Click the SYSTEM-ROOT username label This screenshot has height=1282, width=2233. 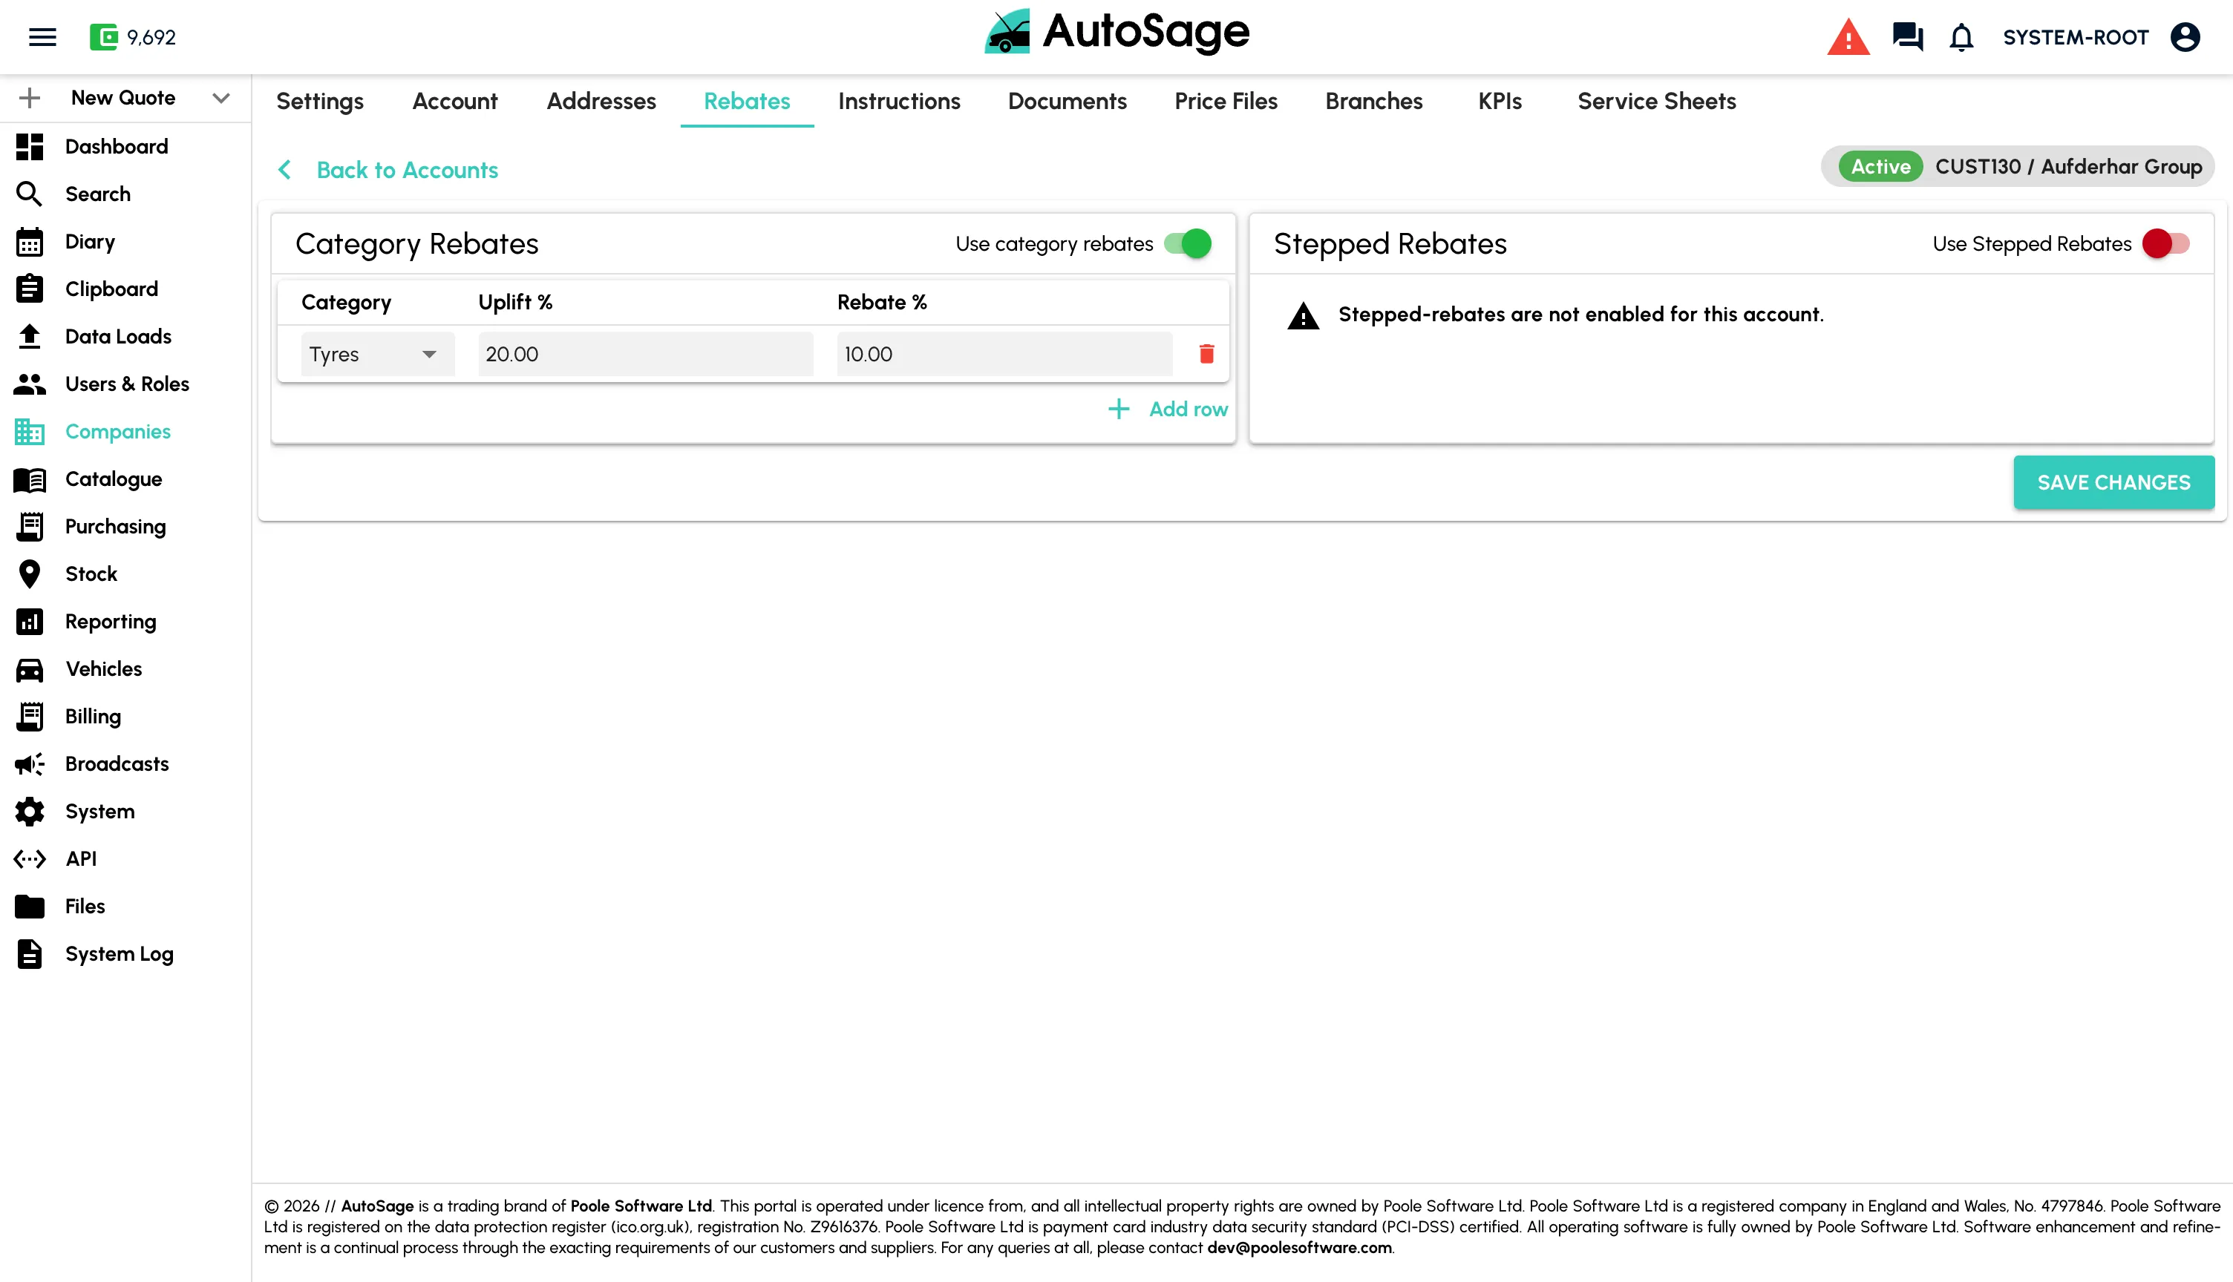2076,37
